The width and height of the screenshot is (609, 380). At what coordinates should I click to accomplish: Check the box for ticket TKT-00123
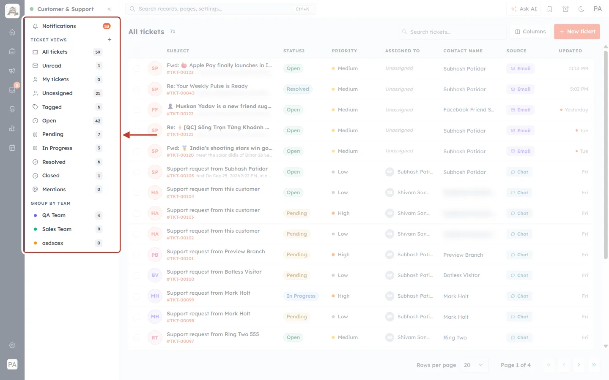click(136, 68)
